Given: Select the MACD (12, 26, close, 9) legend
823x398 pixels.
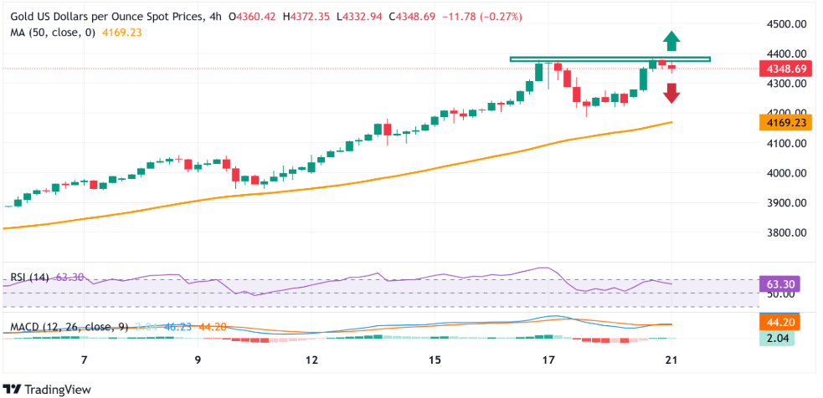Looking at the screenshot, I should pos(69,327).
